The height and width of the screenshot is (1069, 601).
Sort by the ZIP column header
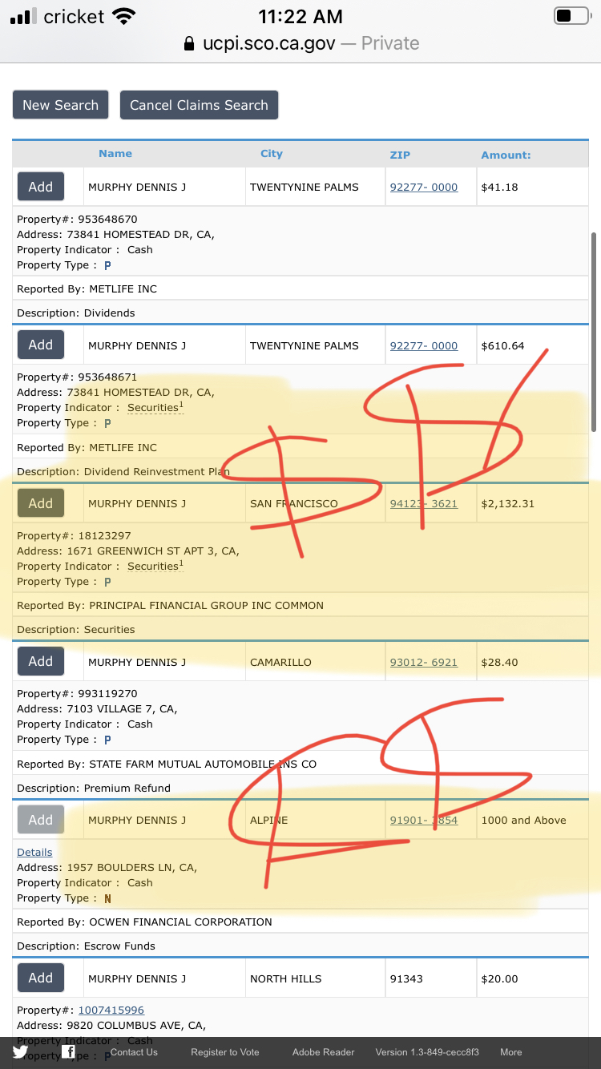tap(400, 155)
